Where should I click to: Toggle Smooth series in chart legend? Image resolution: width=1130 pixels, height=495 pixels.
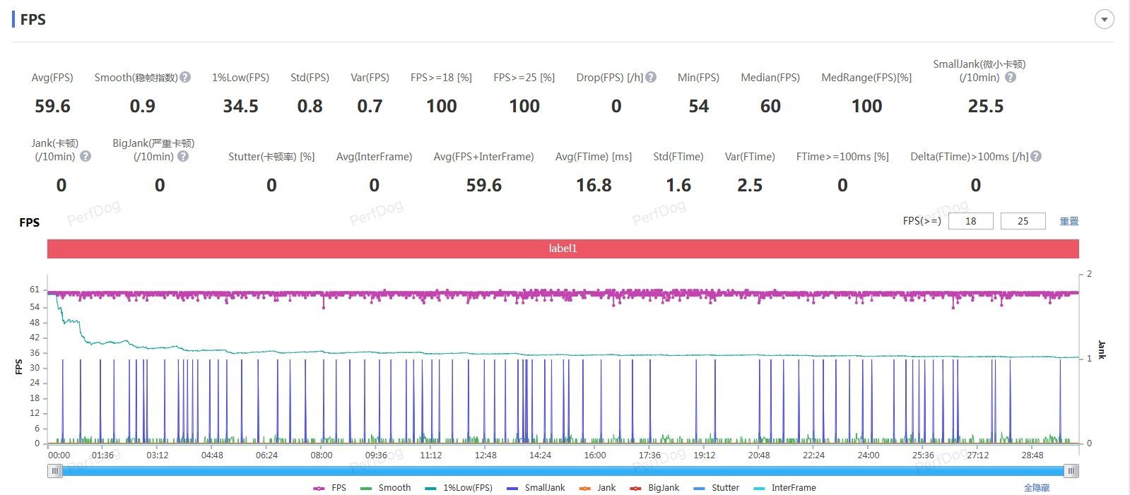pyautogui.click(x=385, y=488)
